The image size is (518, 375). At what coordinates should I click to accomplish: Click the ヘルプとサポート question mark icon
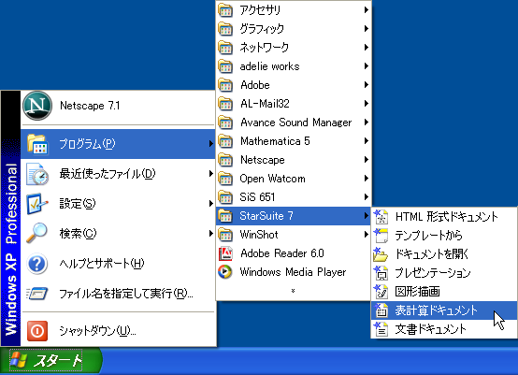37,264
